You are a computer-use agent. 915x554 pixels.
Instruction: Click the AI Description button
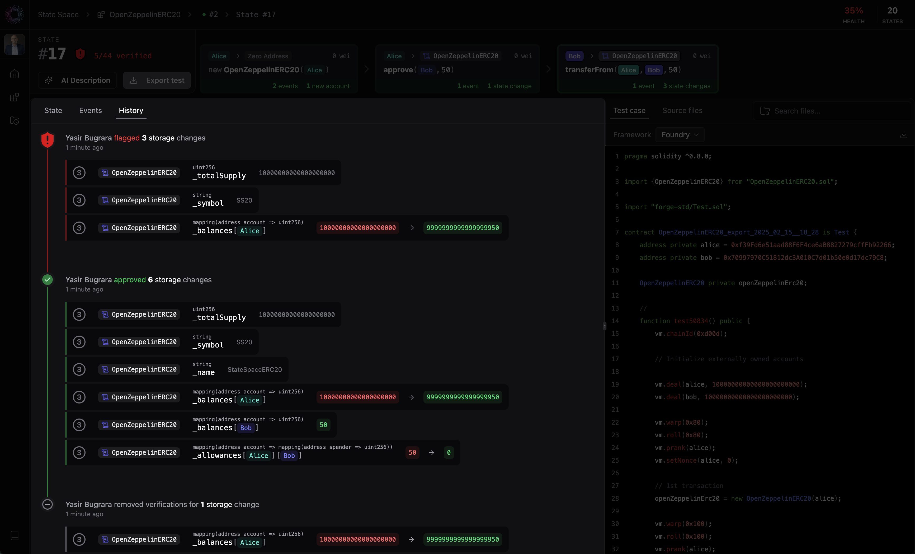78,80
